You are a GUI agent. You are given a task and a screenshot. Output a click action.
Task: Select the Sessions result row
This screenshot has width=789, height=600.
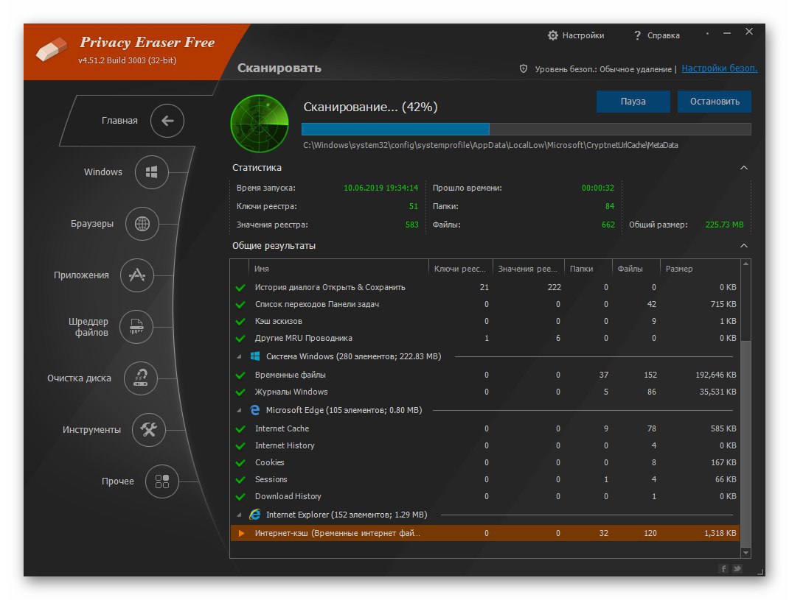485,479
